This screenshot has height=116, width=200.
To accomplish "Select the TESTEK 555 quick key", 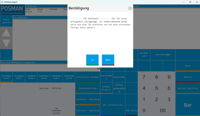I will (57, 88).
